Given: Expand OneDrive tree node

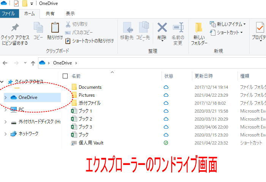Looking at the screenshot, I should click(6, 97).
